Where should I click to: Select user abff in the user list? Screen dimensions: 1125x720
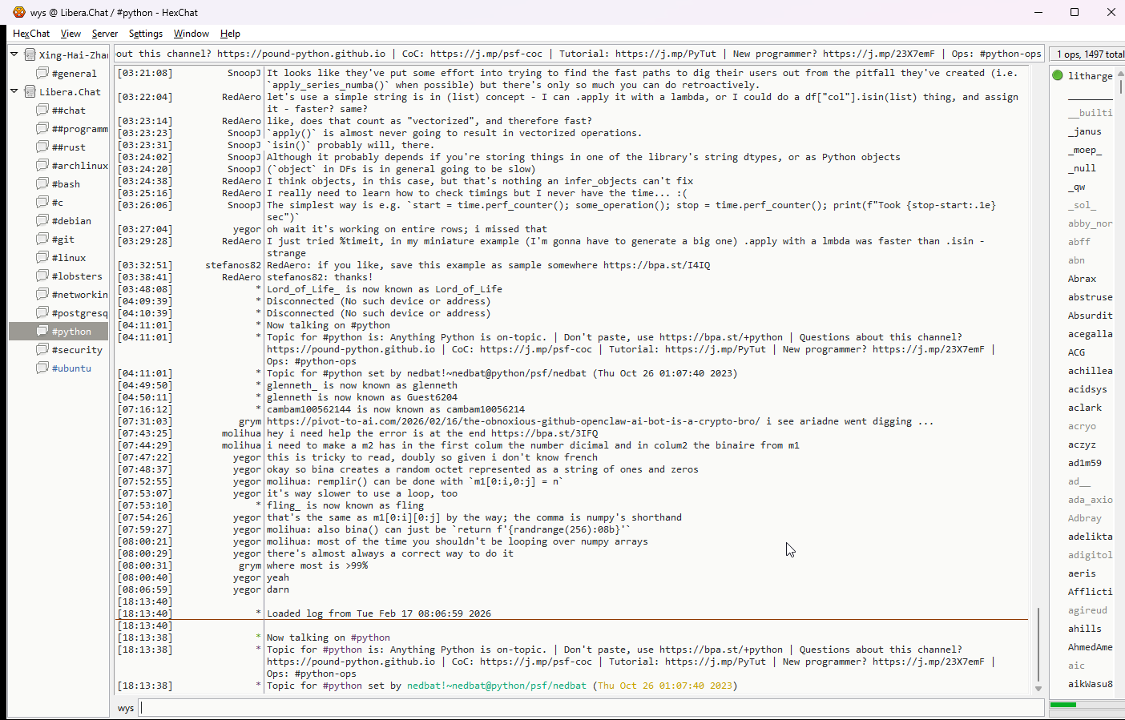pyautogui.click(x=1079, y=242)
